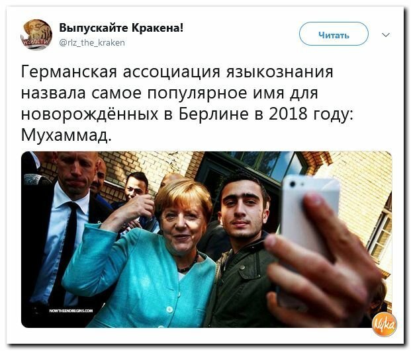
Task: Click the Читать follow button
Action: coord(334,34)
